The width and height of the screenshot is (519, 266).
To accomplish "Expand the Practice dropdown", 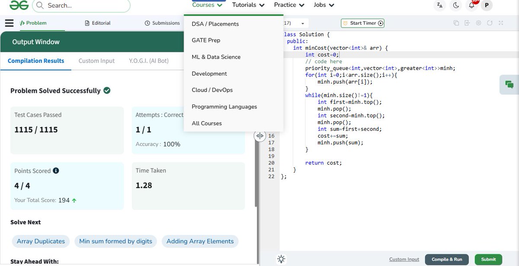I will (289, 5).
